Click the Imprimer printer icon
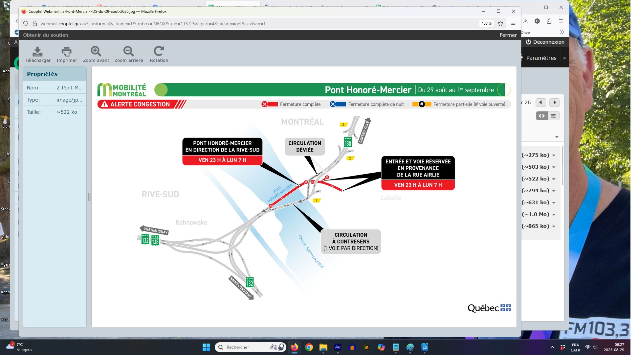Viewport: 639px width, 360px height. (x=67, y=52)
